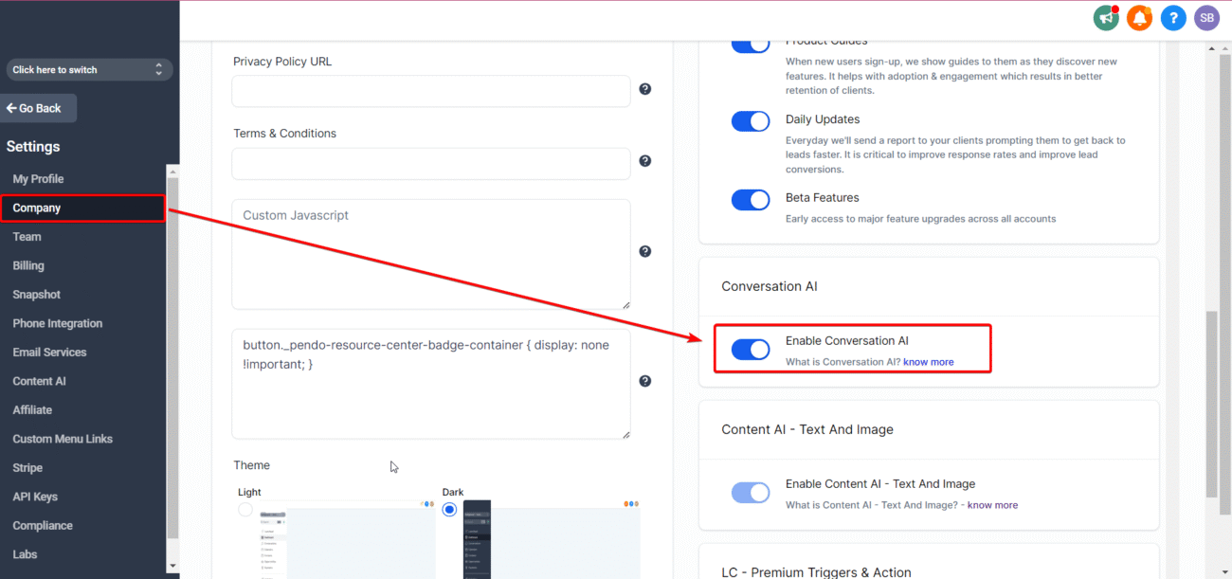Open the announcements megaphone icon
1232x579 pixels.
1105,17
